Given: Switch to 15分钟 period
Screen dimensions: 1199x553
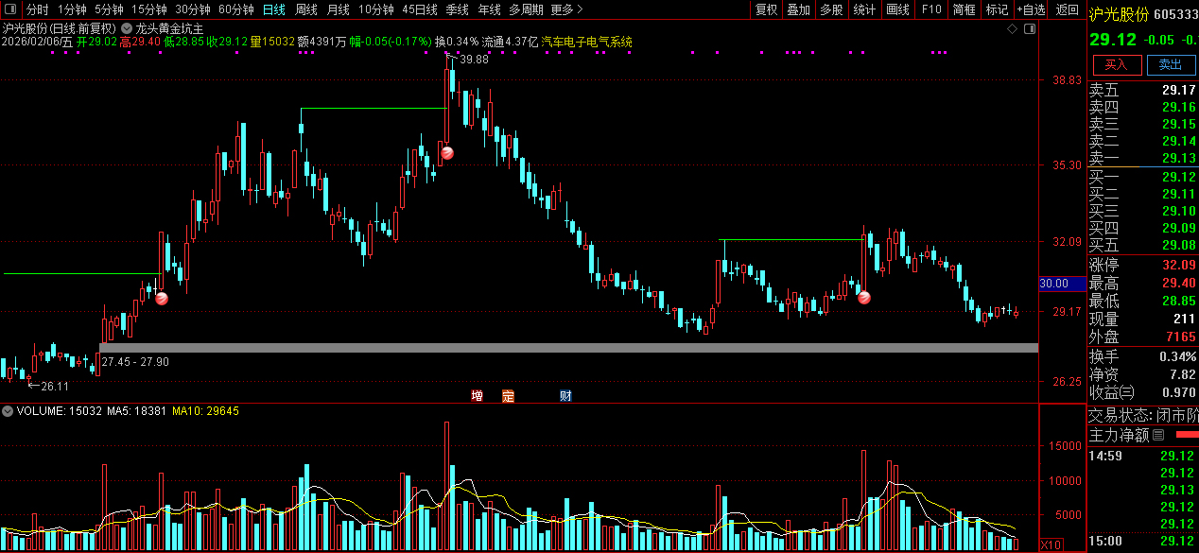Looking at the screenshot, I should click(148, 9).
